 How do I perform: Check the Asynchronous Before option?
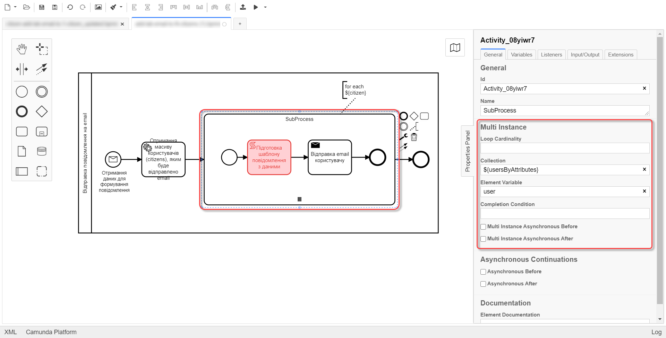(x=483, y=272)
